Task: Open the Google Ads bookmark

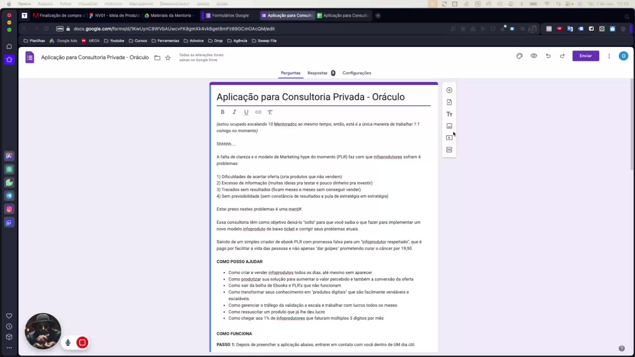Action: (x=63, y=41)
